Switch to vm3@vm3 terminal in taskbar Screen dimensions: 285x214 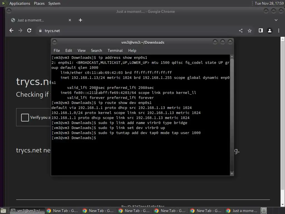(27, 211)
